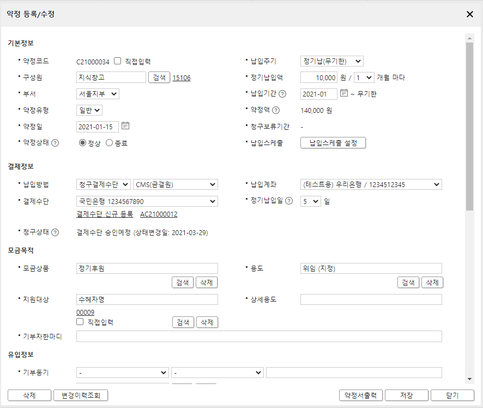Click 변경이력조회 button

pyautogui.click(x=81, y=395)
